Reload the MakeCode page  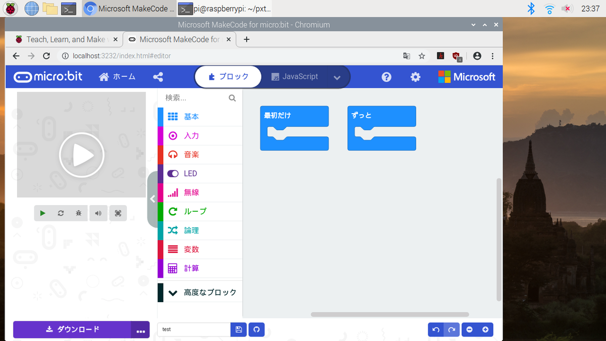46,56
